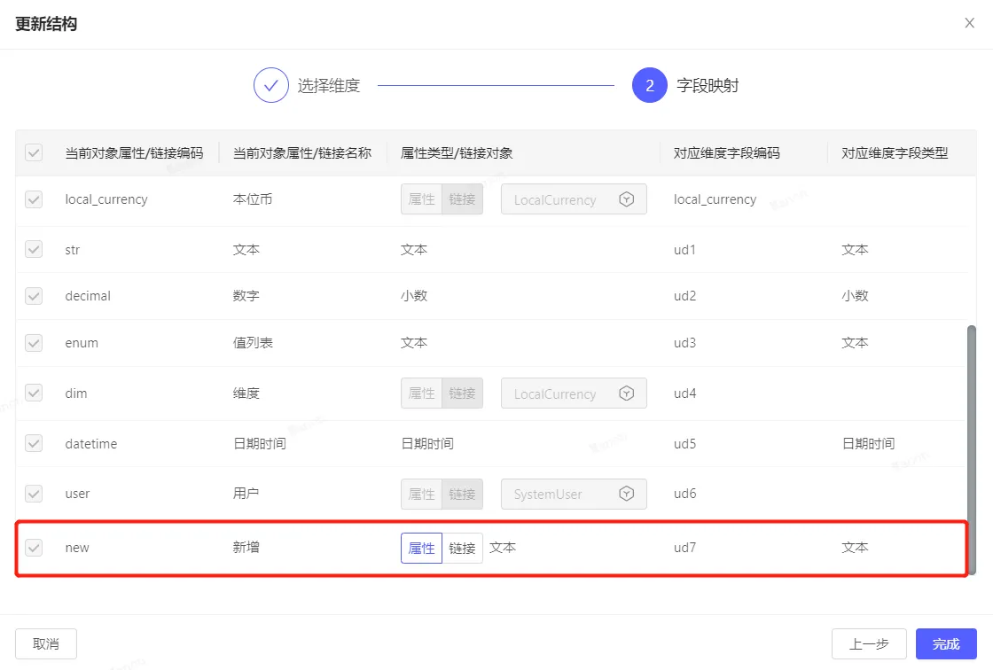Screen dimensions: 993x670
Task: Click the table's vertical scrollbar thumb
Action: 972,450
